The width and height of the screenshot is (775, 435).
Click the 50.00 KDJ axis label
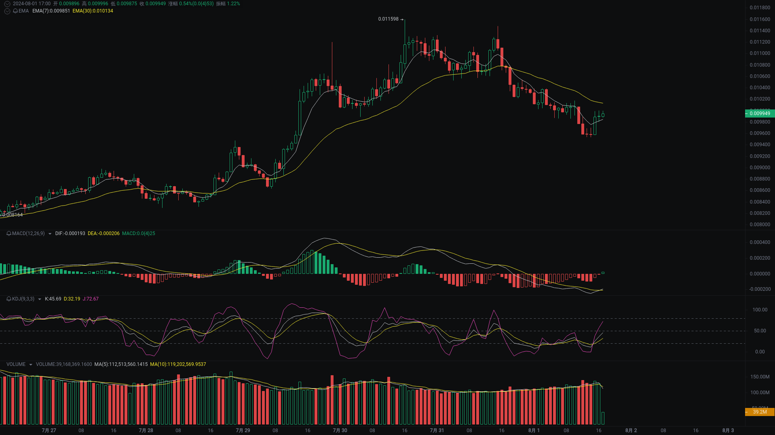760,331
